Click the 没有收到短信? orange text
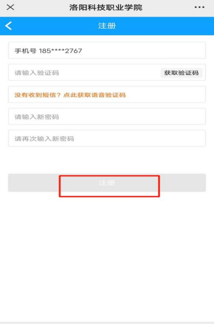Image resolution: width=214 pixels, height=324 pixels. [38, 95]
